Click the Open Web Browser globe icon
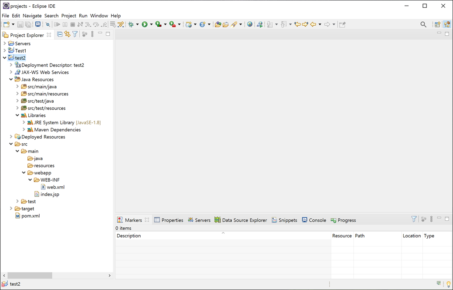453x290 pixels. (x=250, y=24)
